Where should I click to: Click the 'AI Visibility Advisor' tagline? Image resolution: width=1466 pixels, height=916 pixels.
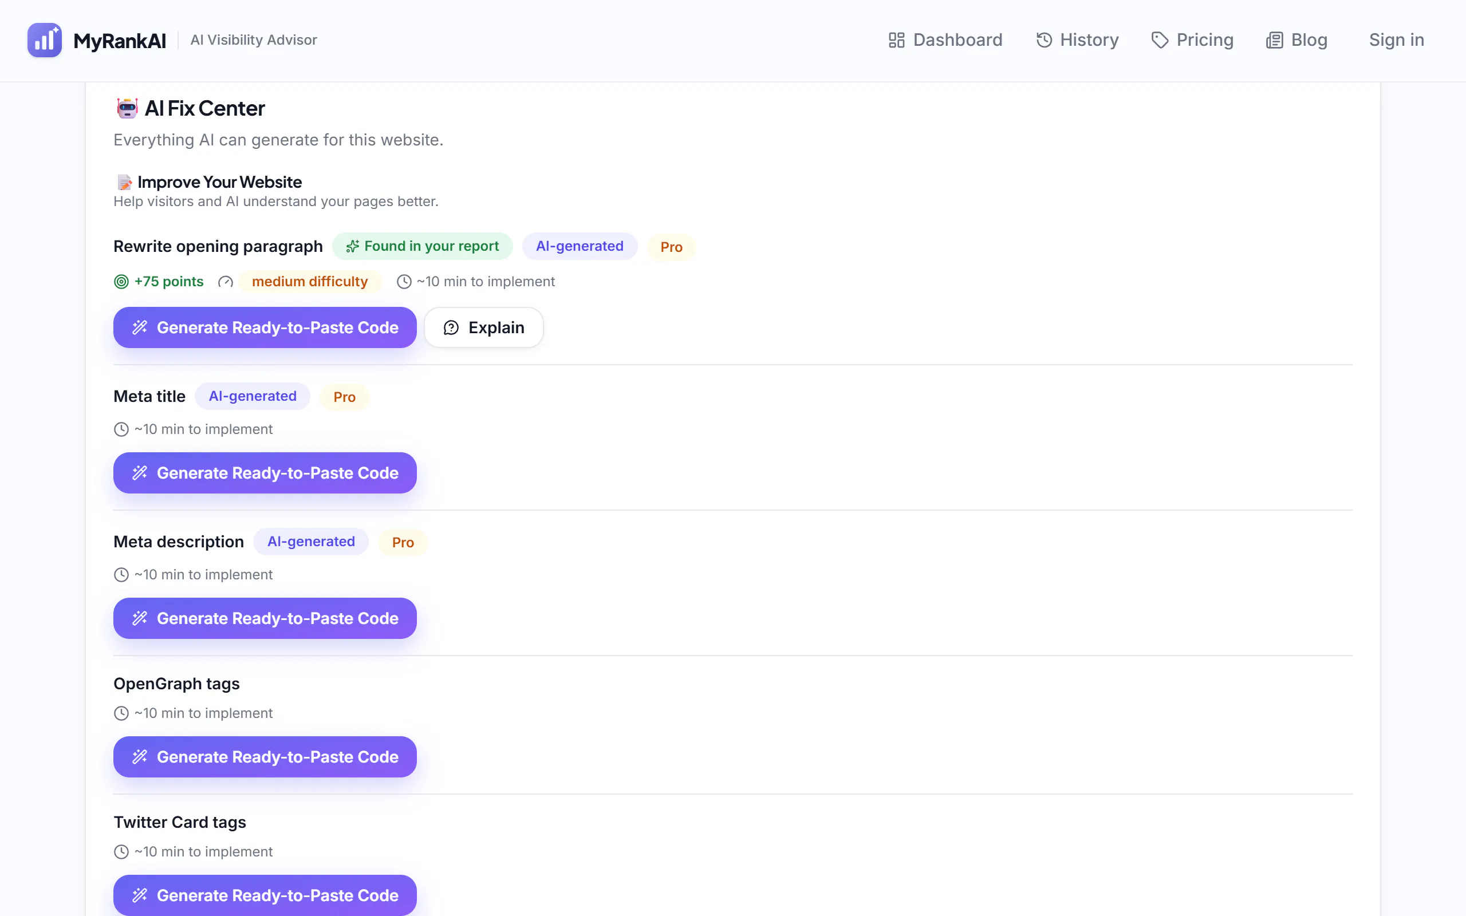point(254,40)
